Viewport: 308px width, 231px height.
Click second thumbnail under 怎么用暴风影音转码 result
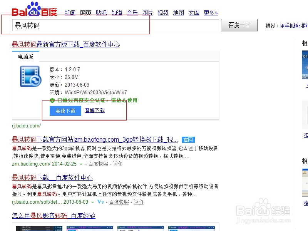coord(90,228)
